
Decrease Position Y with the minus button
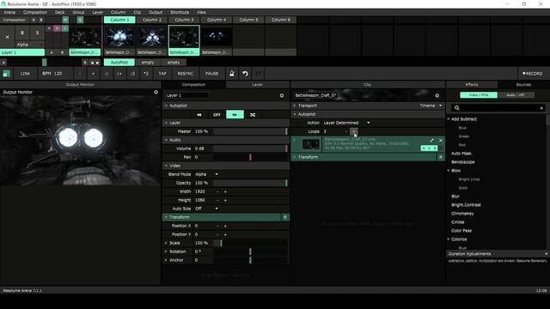(217, 234)
